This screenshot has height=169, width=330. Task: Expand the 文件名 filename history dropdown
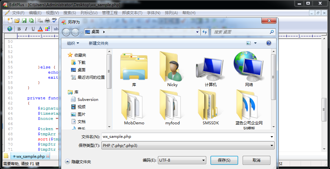click(x=272, y=137)
